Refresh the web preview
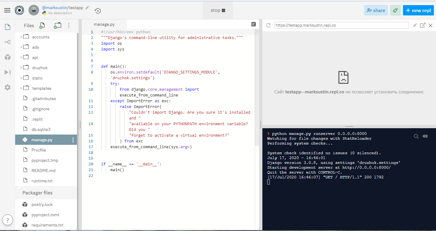Viewport: 436px width, 231px height. pyautogui.click(x=268, y=25)
